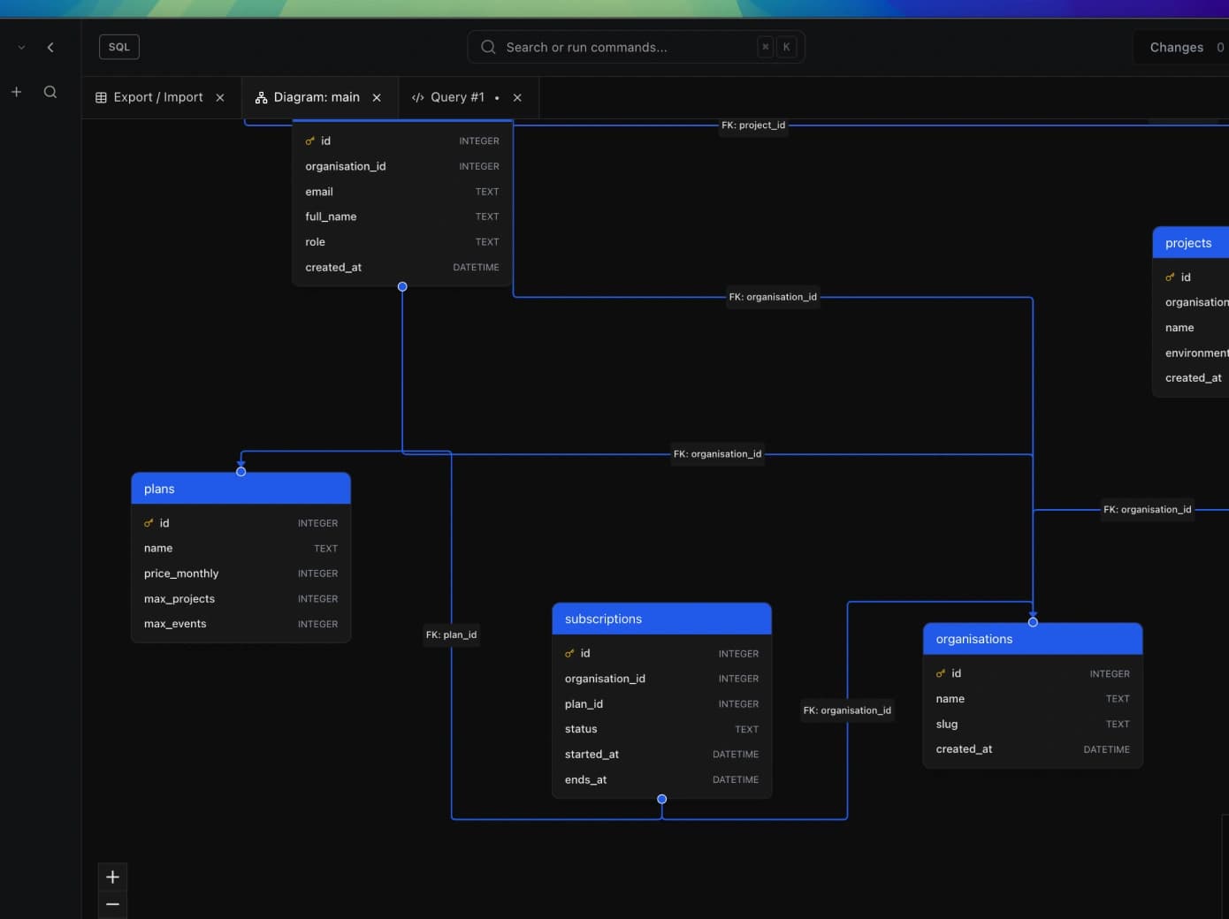The image size is (1229, 919).
Task: Click the back chevron at the top of the sidebar
Action: [50, 47]
